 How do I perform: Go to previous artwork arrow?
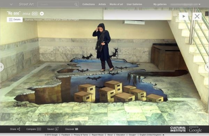(2, 67)
